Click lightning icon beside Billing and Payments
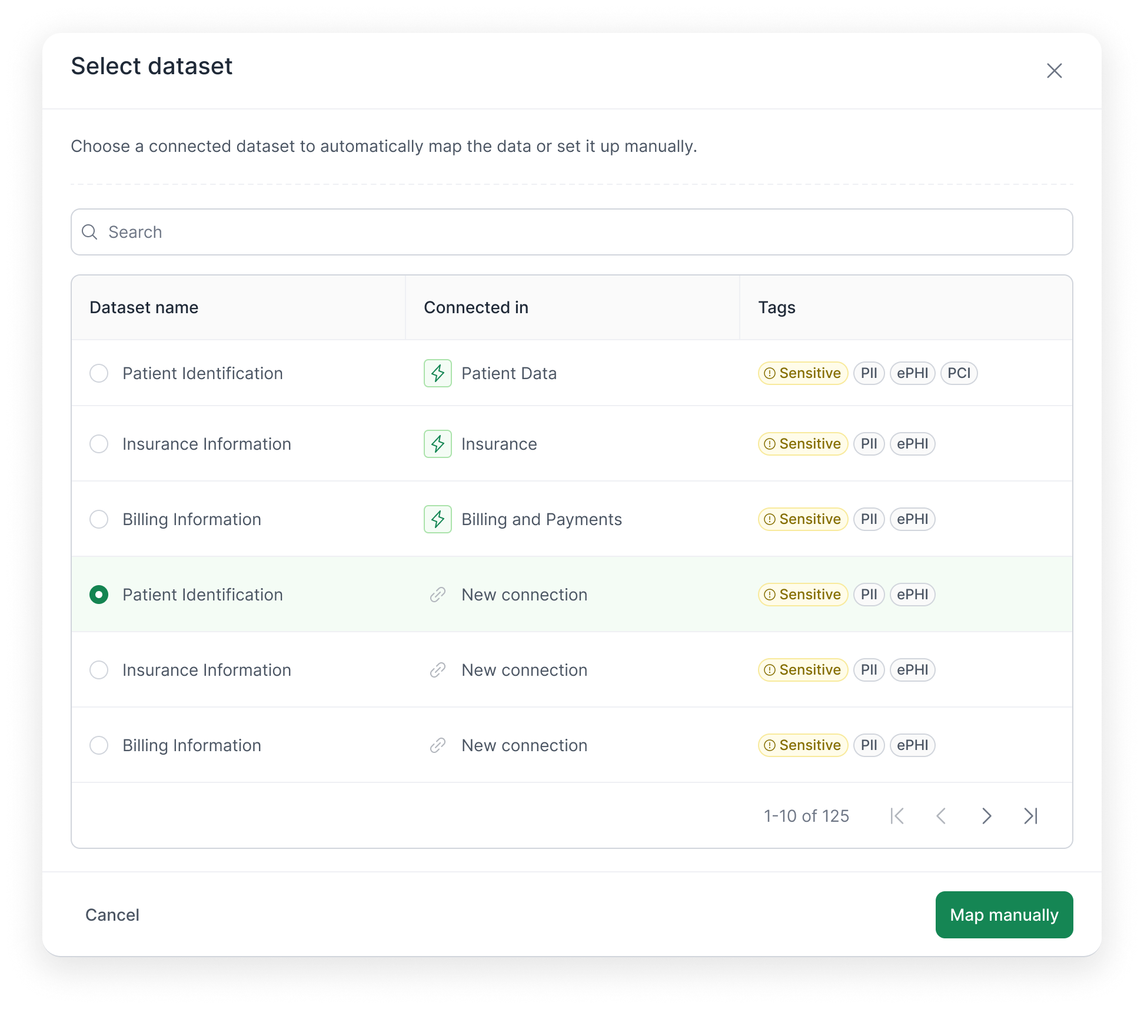The width and height of the screenshot is (1144, 1009). [x=437, y=519]
